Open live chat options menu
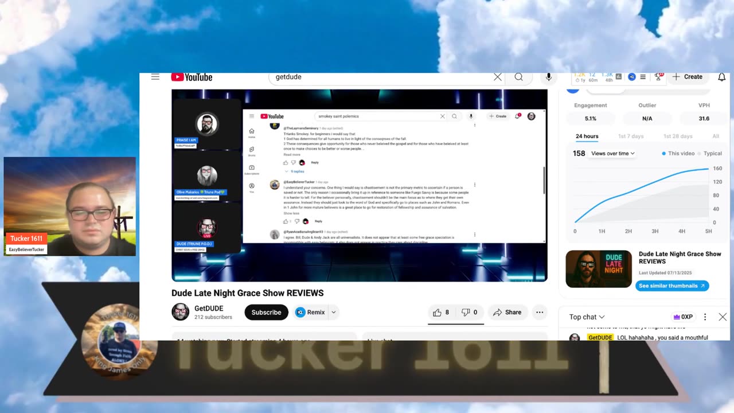This screenshot has width=734, height=413. [x=705, y=317]
